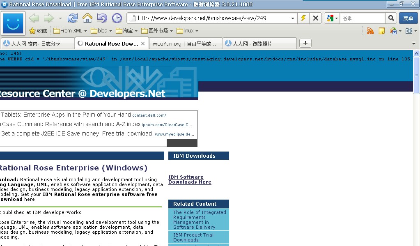The width and height of the screenshot is (420, 246).
Task: Open the 菜单 menu button
Action: coord(408,18)
